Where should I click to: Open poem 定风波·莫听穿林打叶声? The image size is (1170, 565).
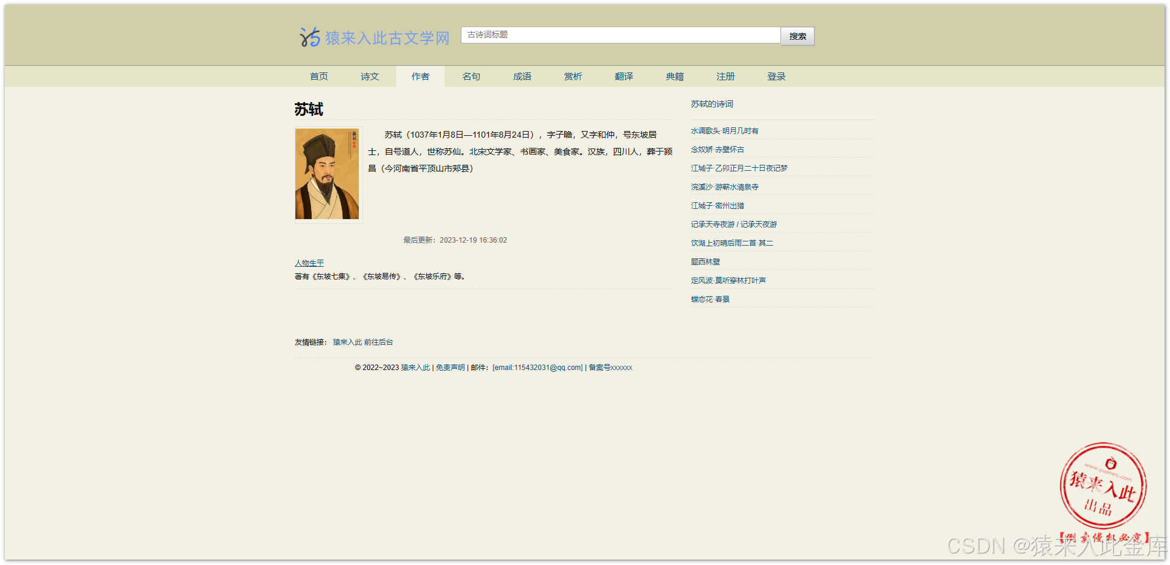pyautogui.click(x=728, y=281)
